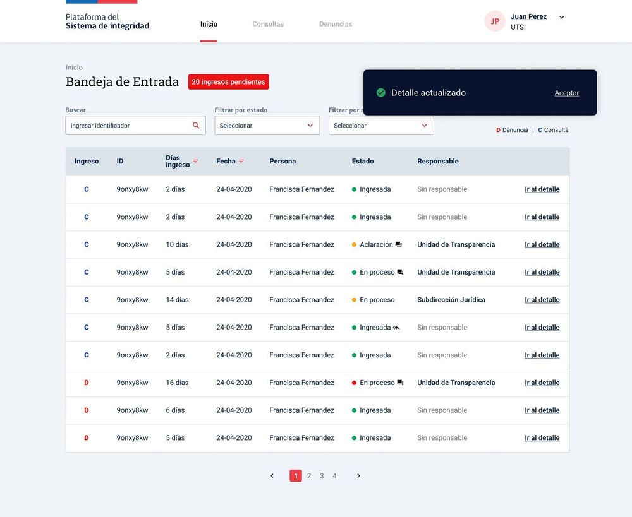Viewport: 632px width, 517px height.
Task: Go to page 1
Action: (x=295, y=475)
